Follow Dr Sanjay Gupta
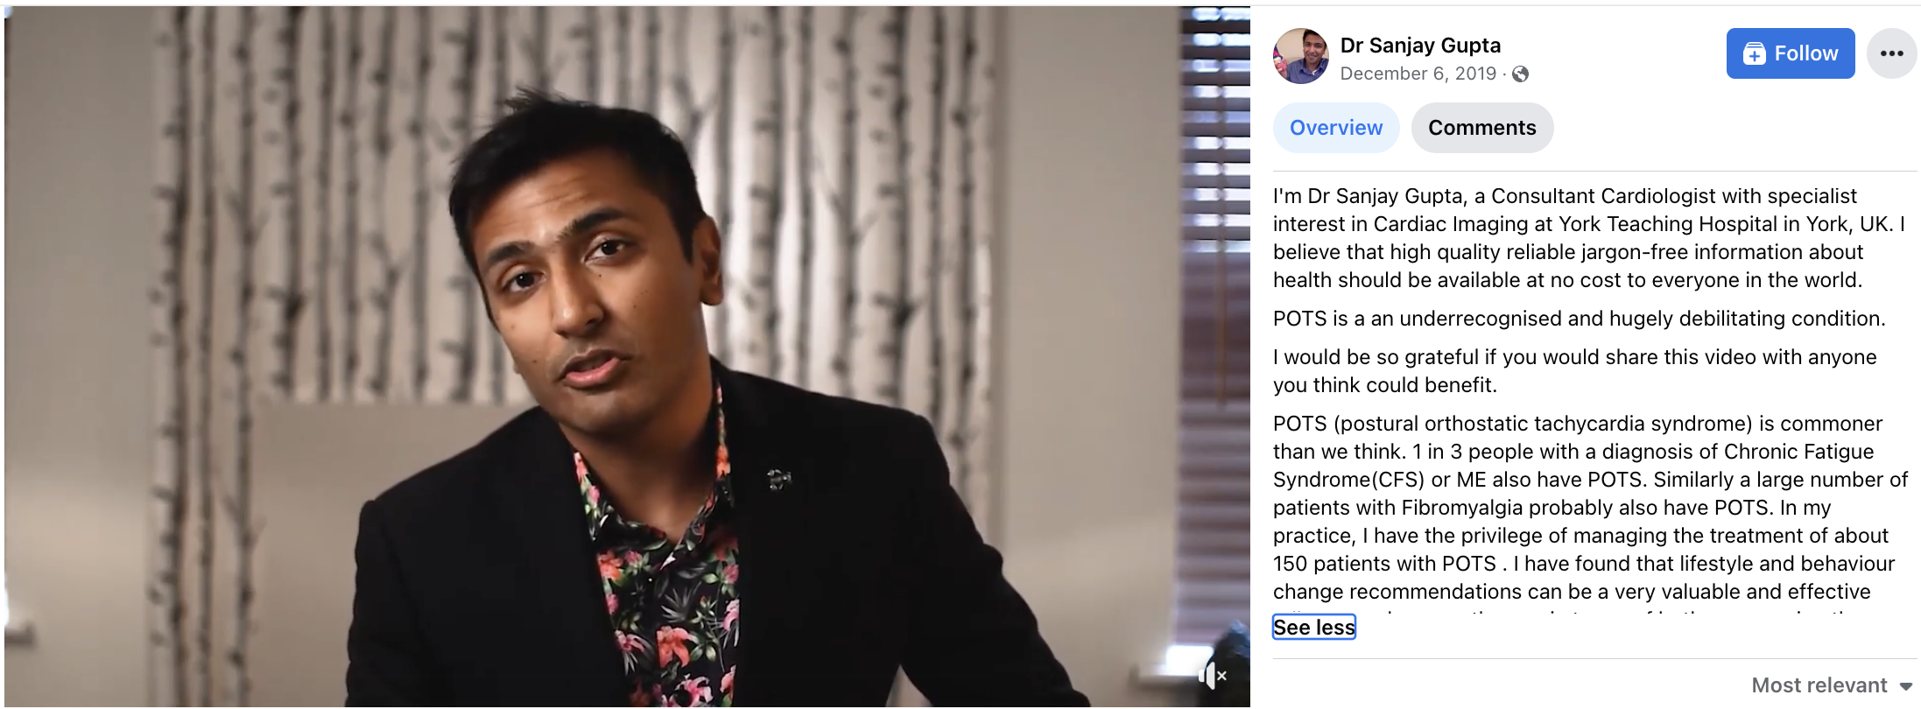Image resolution: width=1921 pixels, height=709 pixels. [1790, 53]
